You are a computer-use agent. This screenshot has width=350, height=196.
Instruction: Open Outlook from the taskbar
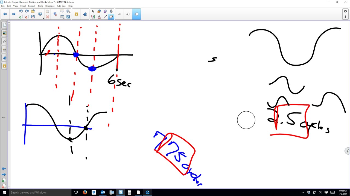pos(103,192)
